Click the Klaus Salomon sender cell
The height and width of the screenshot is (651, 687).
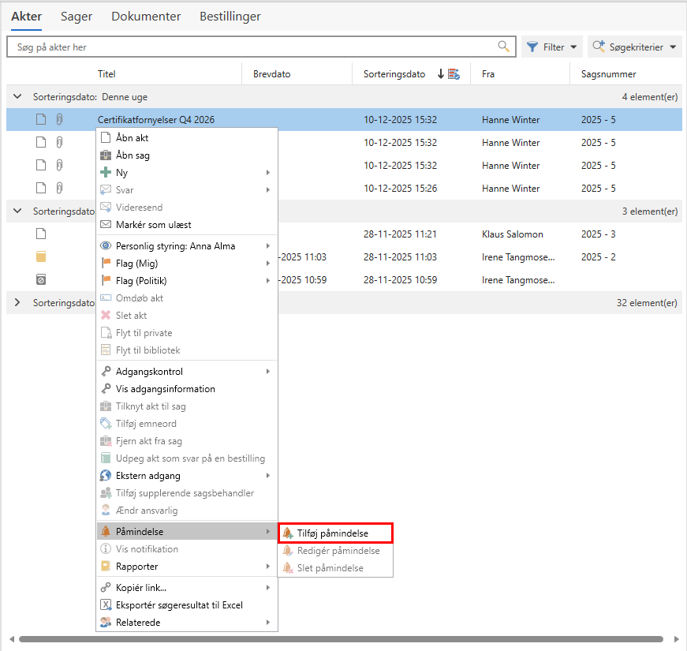click(x=512, y=234)
